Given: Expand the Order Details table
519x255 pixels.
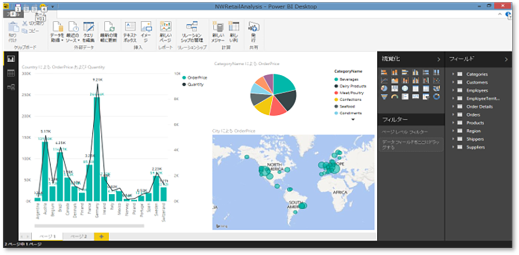Looking at the screenshot, I should (x=453, y=107).
